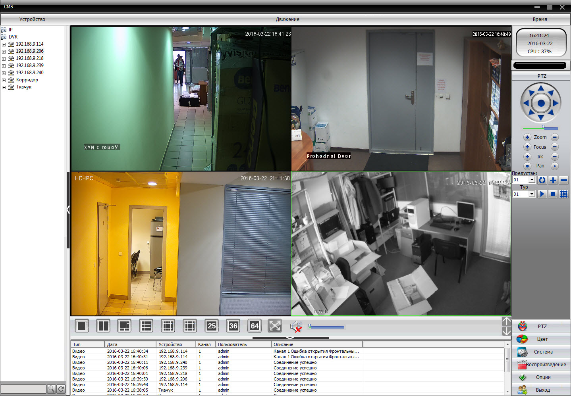Switch to the 64-channel view layout
Screen dimensions: 571x396
[x=255, y=326]
